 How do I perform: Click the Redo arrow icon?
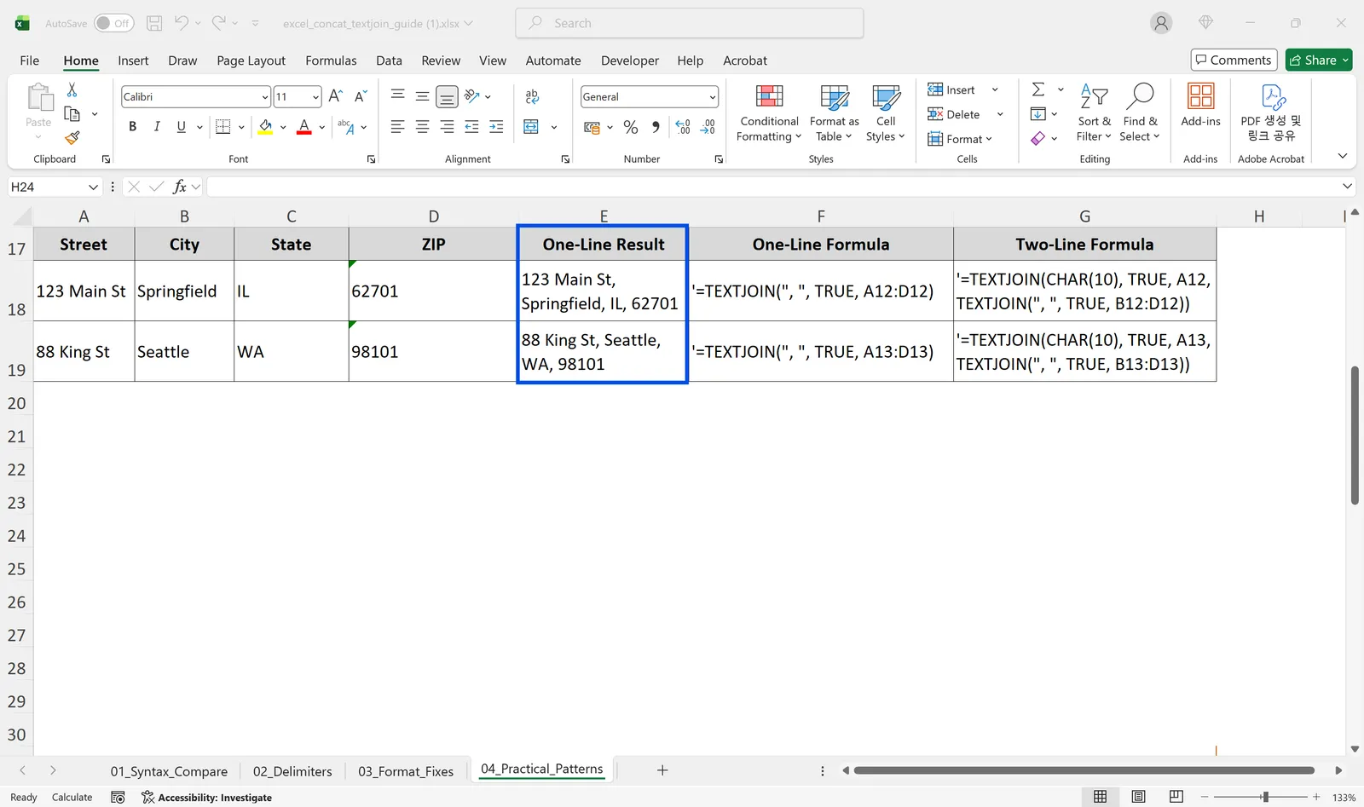[x=219, y=23]
